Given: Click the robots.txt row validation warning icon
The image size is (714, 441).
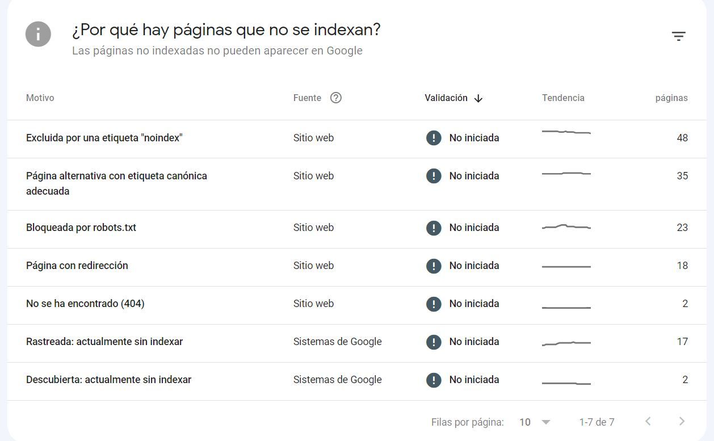Looking at the screenshot, I should pos(434,228).
